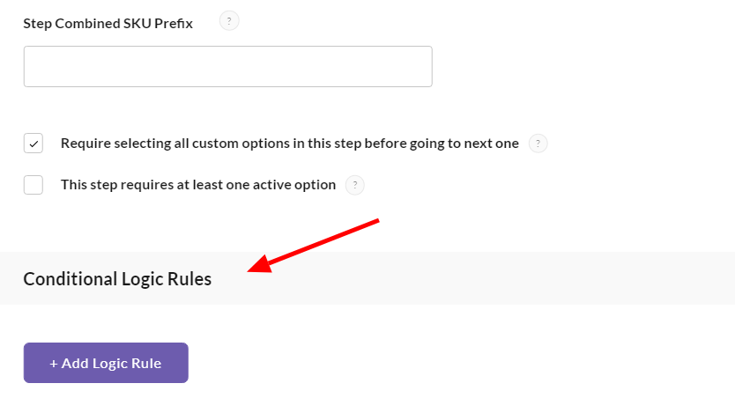
Task: Open help tooltip for require selecting all options
Action: [538, 144]
